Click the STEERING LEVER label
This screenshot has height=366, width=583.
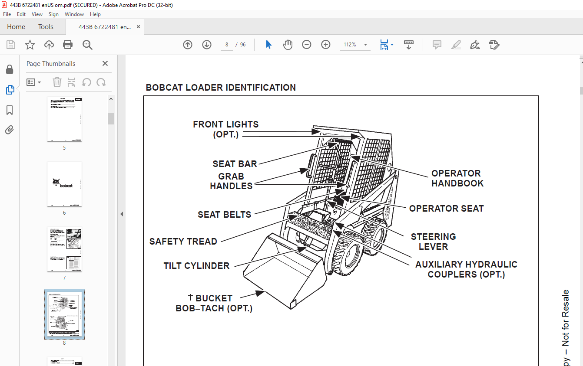433,242
